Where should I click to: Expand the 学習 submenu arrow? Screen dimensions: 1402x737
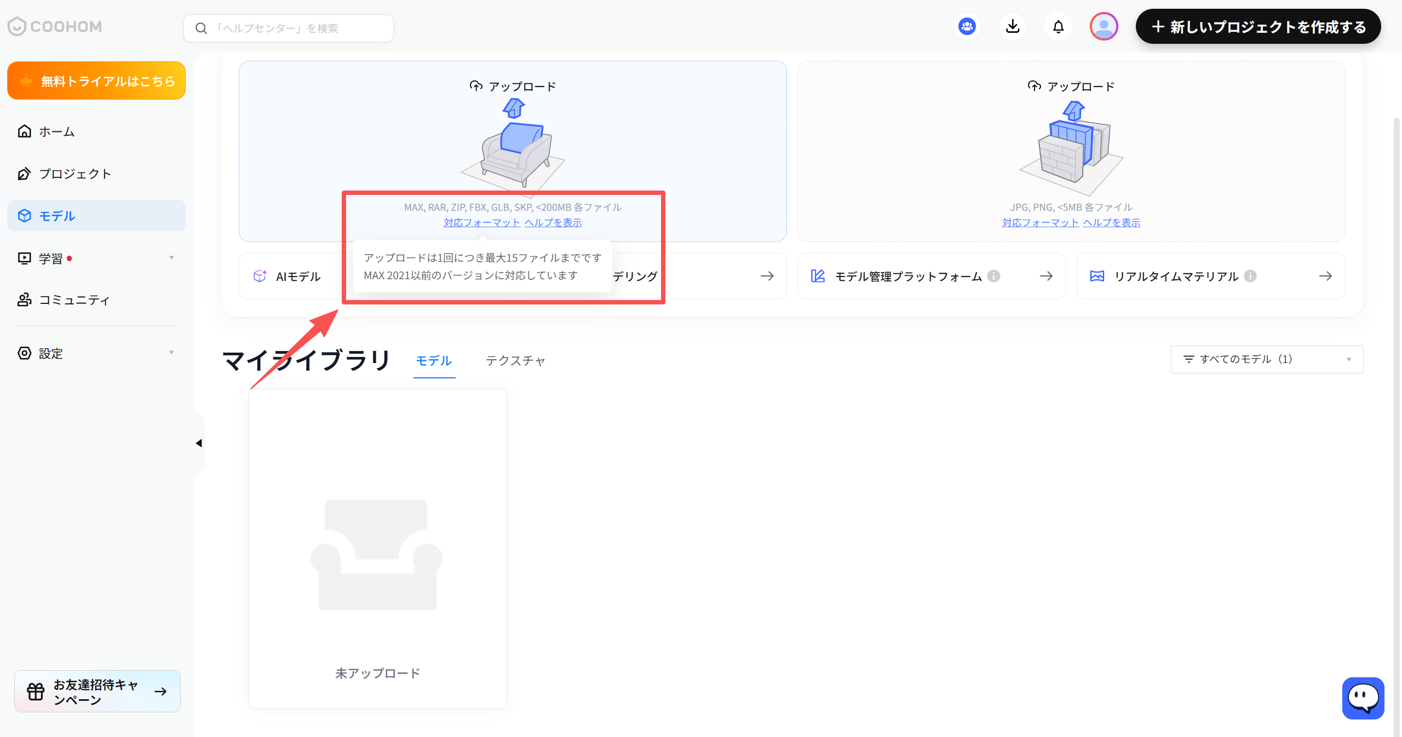[x=171, y=258]
